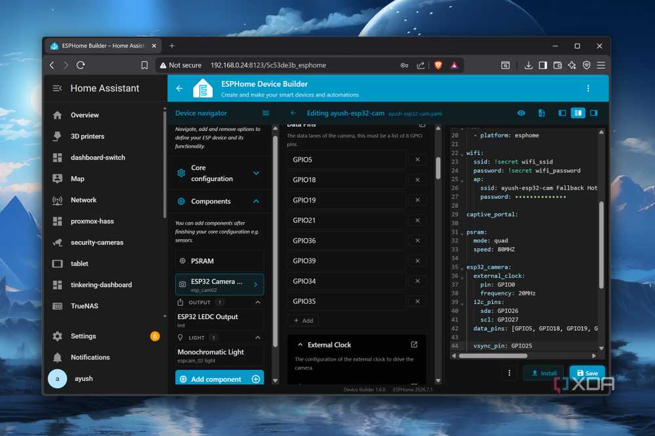
Task: Click the ESPHome Device Builder back arrow
Action: coord(179,88)
